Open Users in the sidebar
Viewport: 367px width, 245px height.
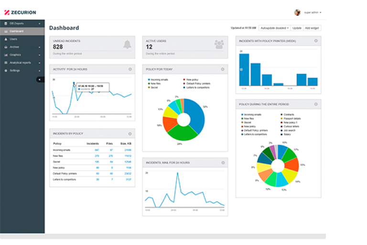[22, 39]
